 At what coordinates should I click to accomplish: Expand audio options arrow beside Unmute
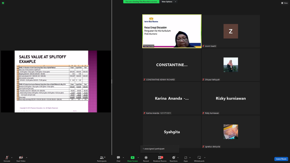(12, 158)
